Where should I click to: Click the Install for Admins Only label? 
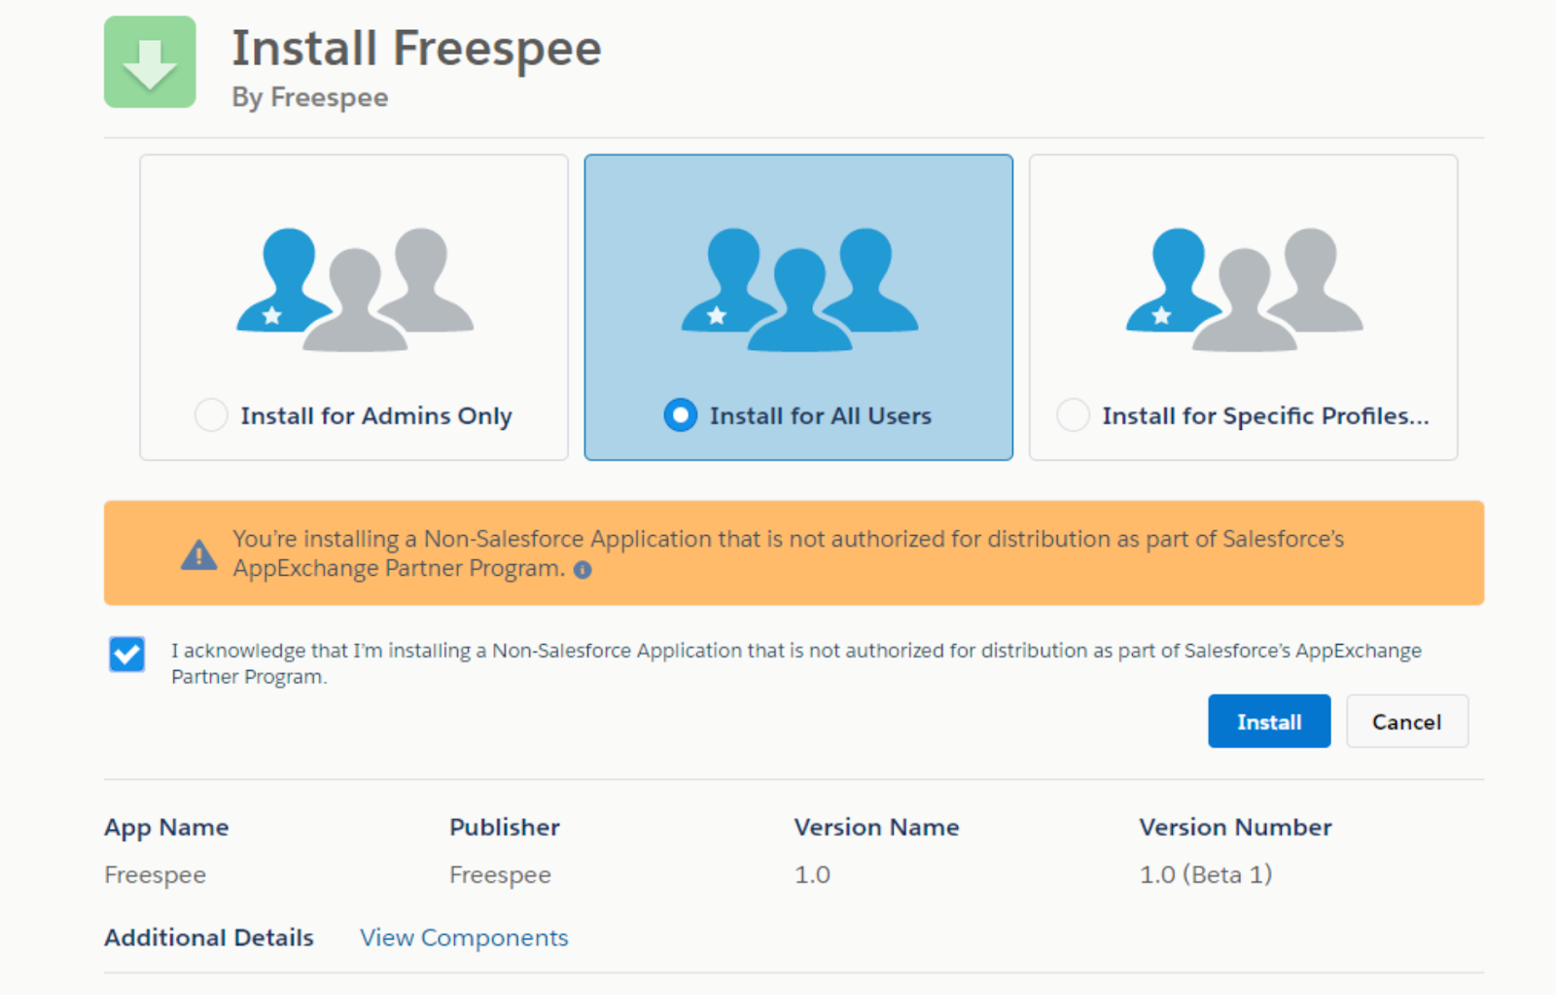coord(376,416)
